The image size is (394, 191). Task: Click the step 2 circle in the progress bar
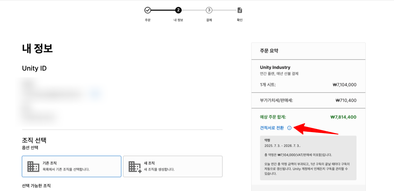[178, 10]
